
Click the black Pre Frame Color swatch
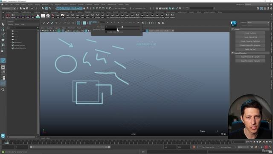click(111, 30)
